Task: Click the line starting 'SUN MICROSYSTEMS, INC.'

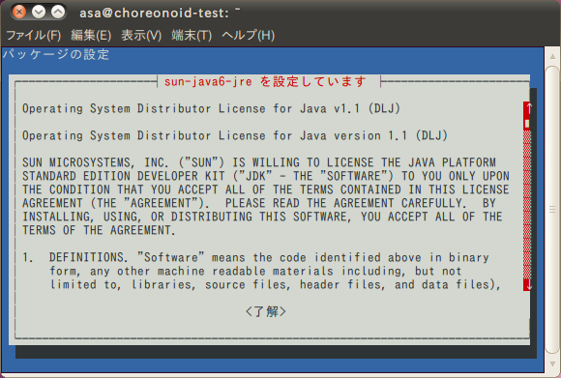Action: click(x=259, y=162)
